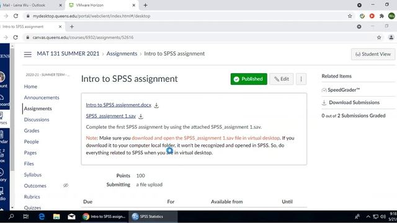The height and width of the screenshot is (223, 397).
Task: Open Outcomes in course navigation
Action: 35,186
